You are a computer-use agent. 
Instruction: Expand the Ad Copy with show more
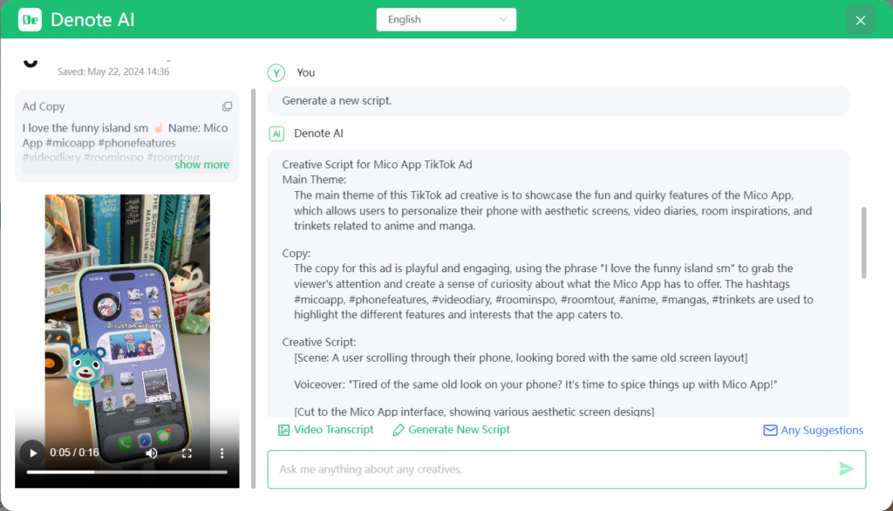[x=201, y=164]
